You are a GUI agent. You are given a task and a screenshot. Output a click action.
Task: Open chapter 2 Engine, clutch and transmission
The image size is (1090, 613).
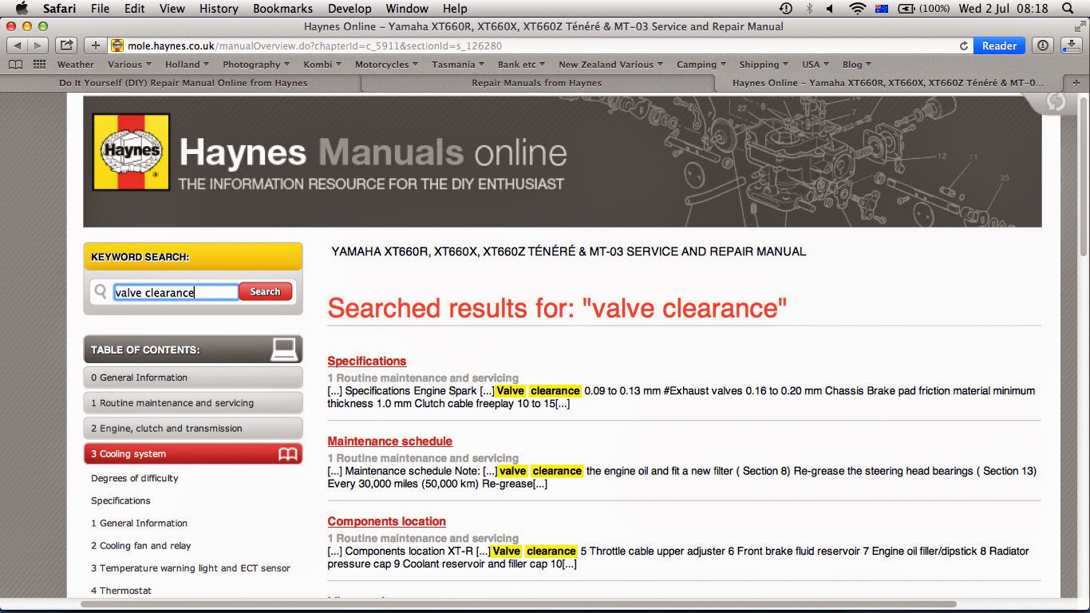click(x=193, y=429)
